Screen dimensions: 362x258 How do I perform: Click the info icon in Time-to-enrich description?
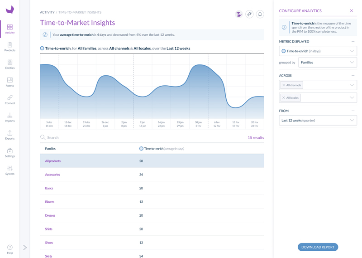point(284,27)
